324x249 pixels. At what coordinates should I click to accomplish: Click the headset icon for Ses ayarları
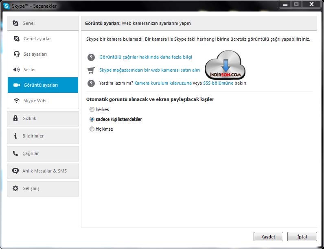point(17,54)
